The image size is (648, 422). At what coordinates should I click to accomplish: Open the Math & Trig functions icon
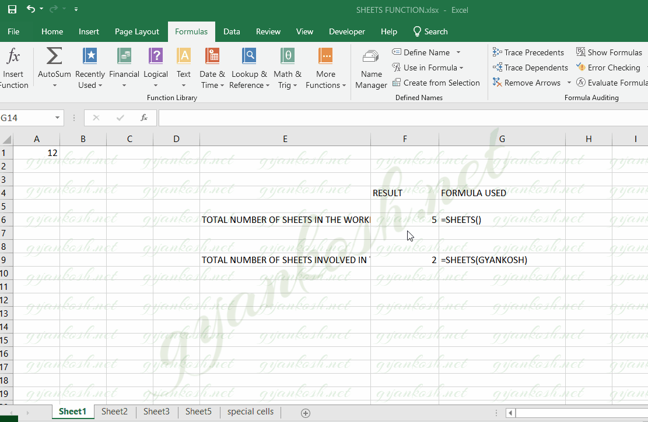[x=288, y=56]
